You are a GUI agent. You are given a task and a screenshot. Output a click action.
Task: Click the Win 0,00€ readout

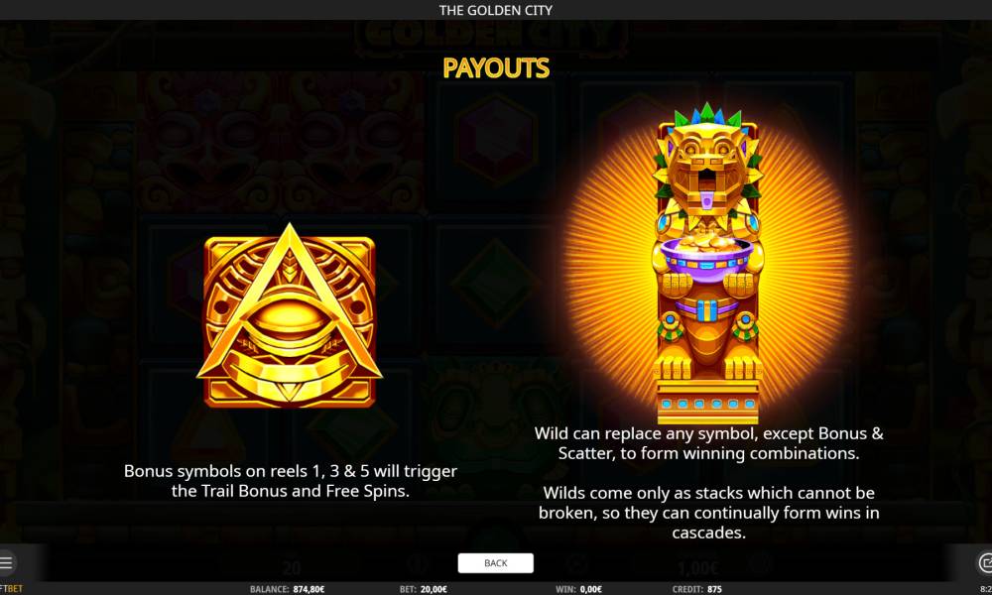click(x=579, y=589)
